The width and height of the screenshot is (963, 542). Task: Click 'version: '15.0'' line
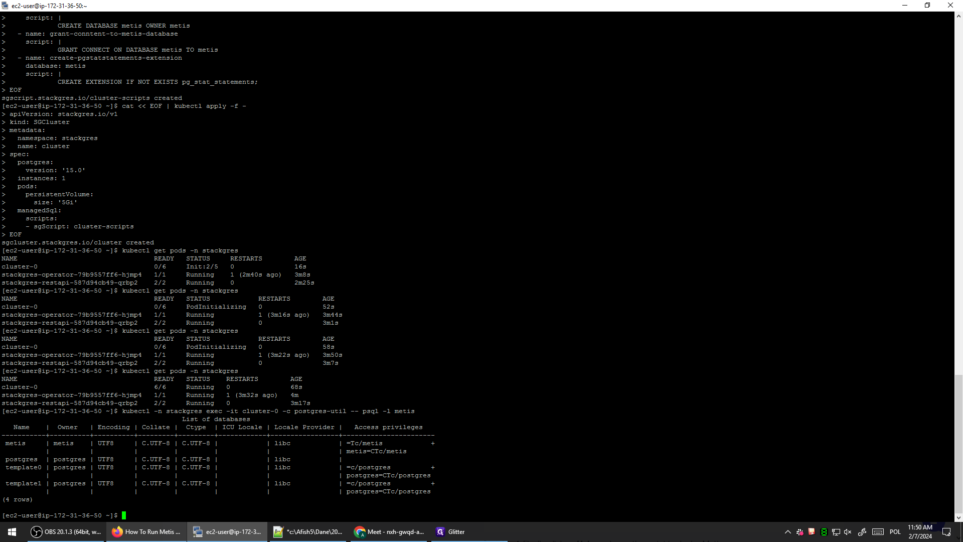coord(55,170)
